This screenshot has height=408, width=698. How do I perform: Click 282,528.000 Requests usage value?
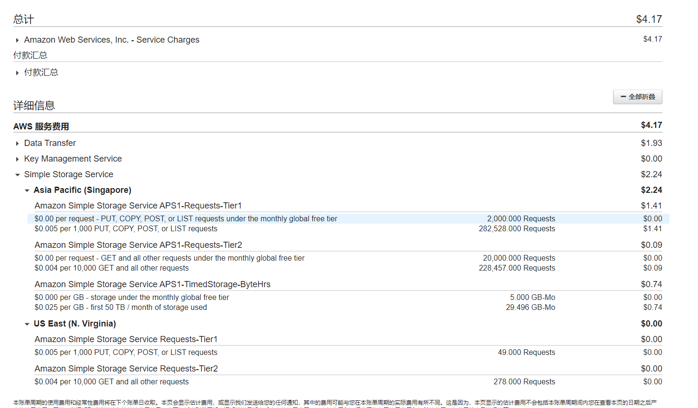click(517, 228)
